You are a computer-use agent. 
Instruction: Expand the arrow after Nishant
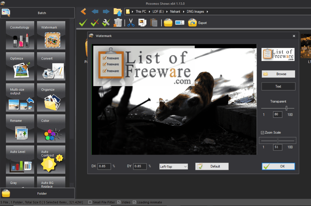point(183,12)
